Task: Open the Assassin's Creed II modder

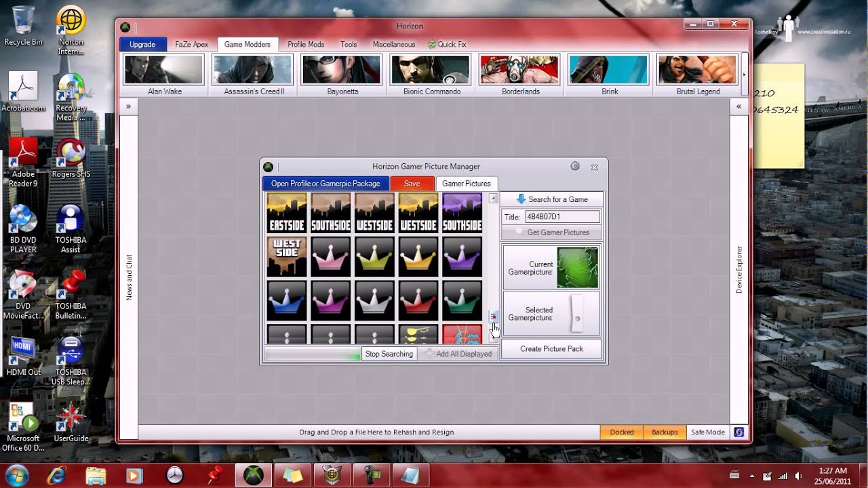Action: point(254,75)
